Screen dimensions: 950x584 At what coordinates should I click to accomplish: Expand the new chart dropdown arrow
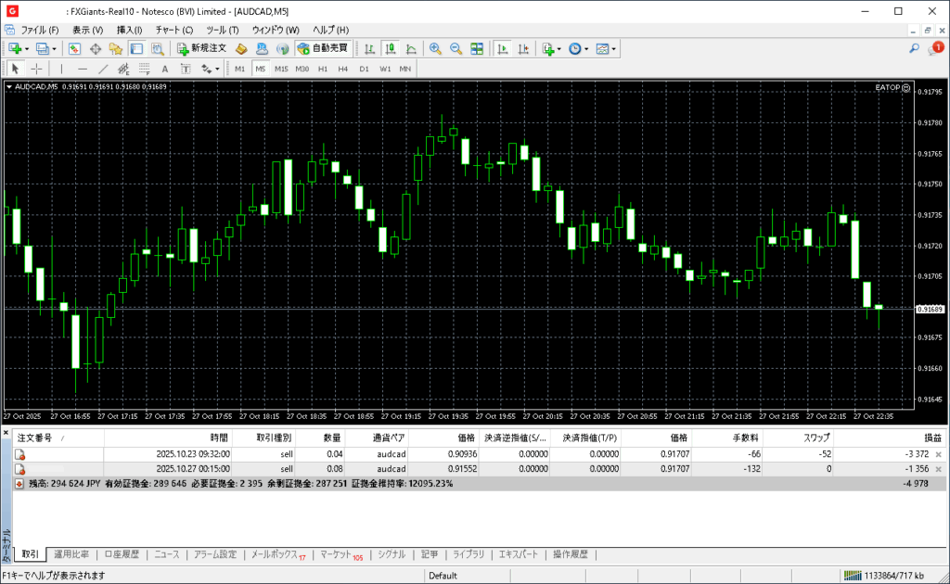pos(27,48)
